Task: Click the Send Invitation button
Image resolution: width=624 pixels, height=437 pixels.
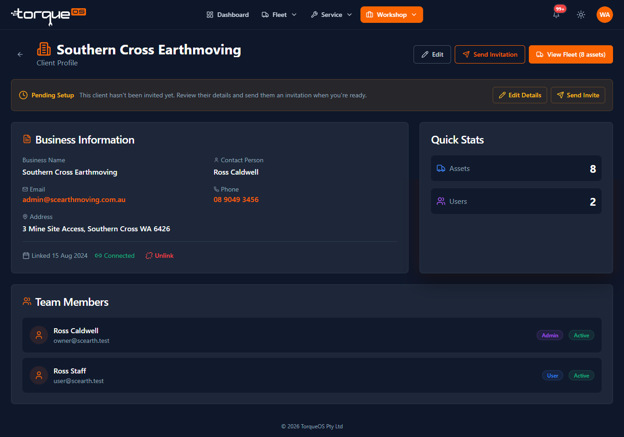Action: point(490,54)
